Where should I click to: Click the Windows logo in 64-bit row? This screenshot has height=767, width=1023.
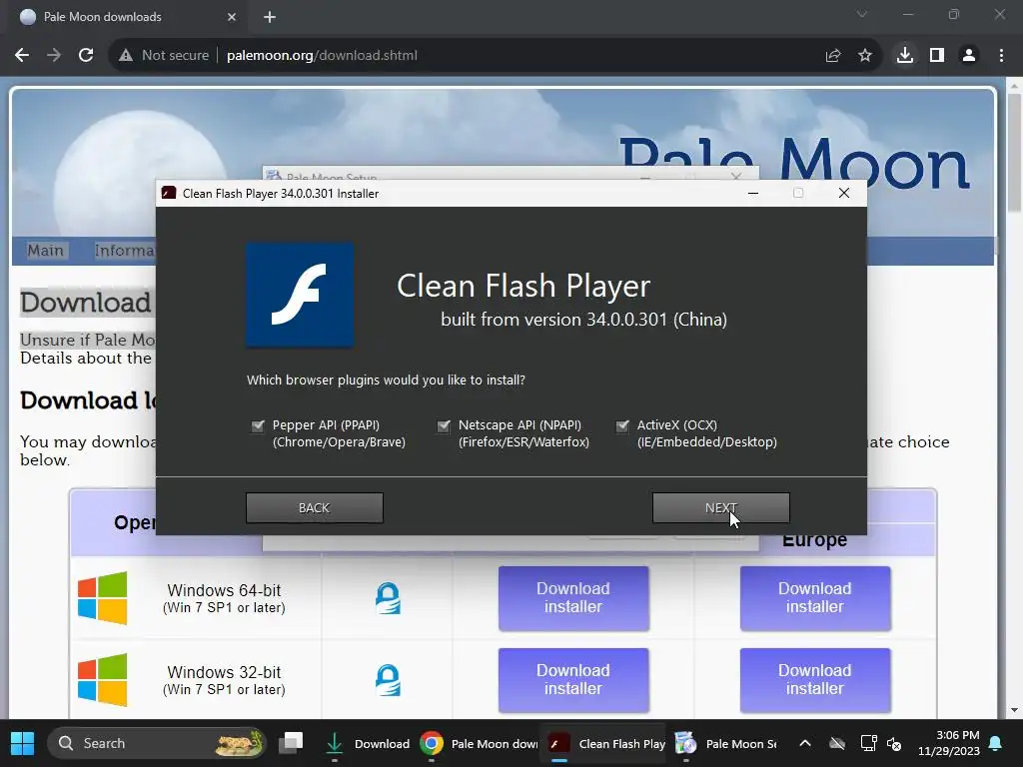103,598
